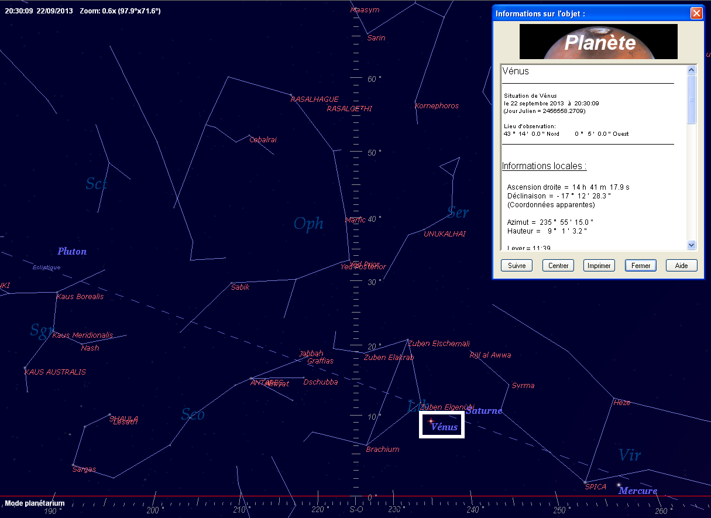Click the Suivre button

pos(517,266)
